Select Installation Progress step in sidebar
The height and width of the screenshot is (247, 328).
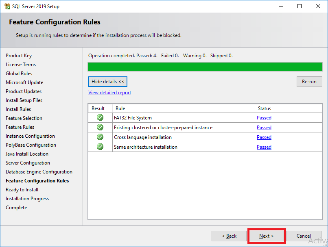click(x=27, y=199)
